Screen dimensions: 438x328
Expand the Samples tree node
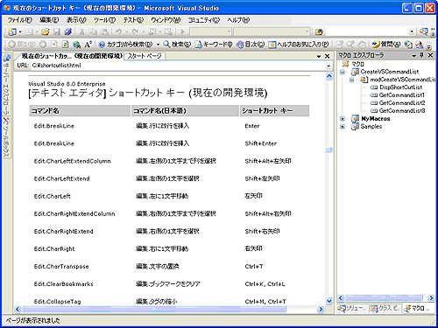pyautogui.click(x=343, y=127)
